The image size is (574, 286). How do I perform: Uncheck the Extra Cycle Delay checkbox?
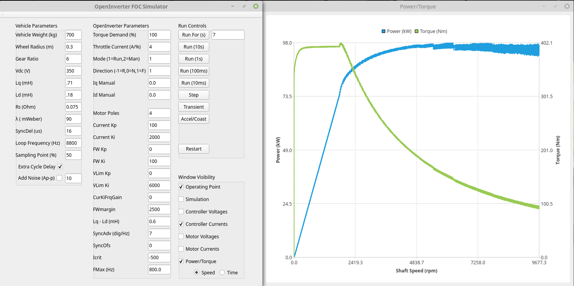[60, 166]
